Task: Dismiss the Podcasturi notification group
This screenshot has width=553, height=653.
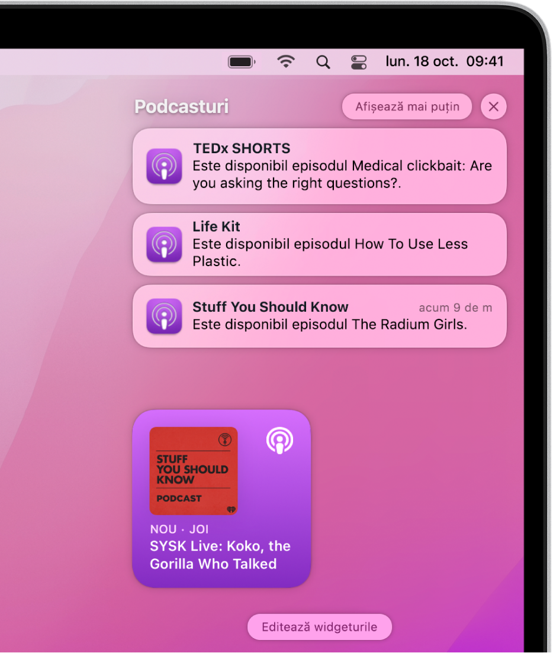Action: pos(493,106)
